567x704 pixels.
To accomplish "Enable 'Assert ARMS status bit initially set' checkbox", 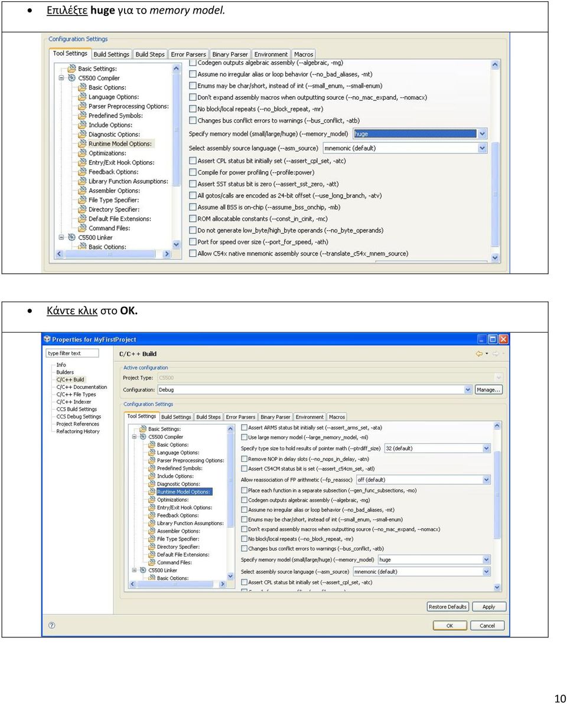I will tap(245, 428).
